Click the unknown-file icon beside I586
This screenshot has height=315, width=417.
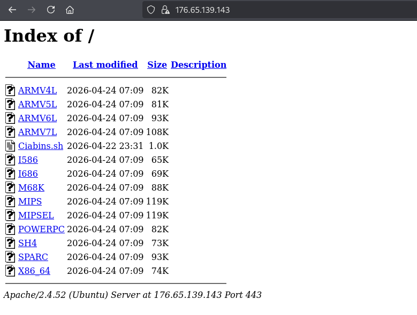[x=10, y=159]
